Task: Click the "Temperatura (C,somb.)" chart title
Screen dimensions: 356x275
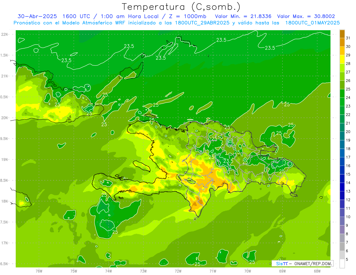Action: (x=181, y=7)
